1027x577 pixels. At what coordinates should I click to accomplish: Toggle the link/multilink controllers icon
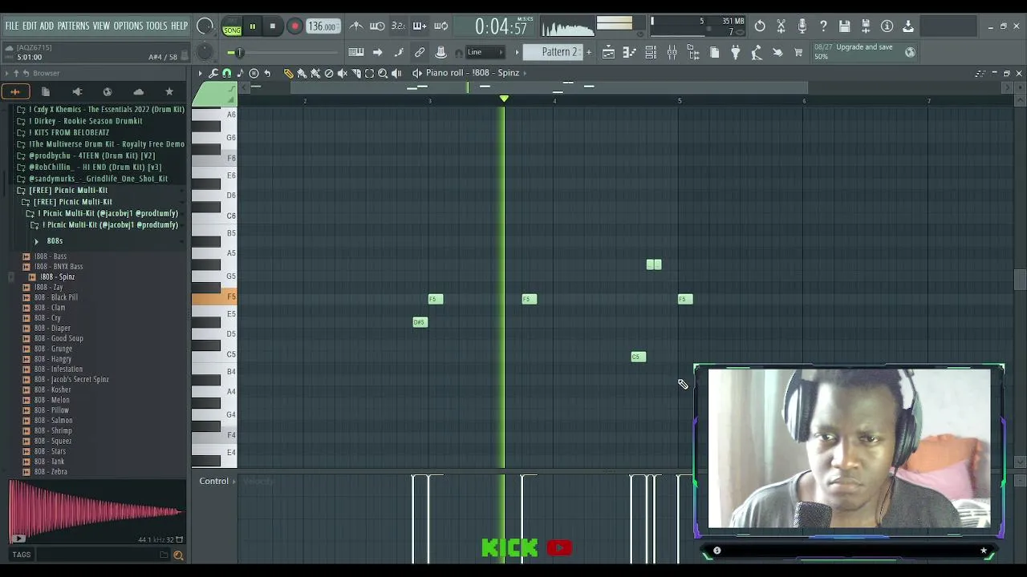coord(420,53)
